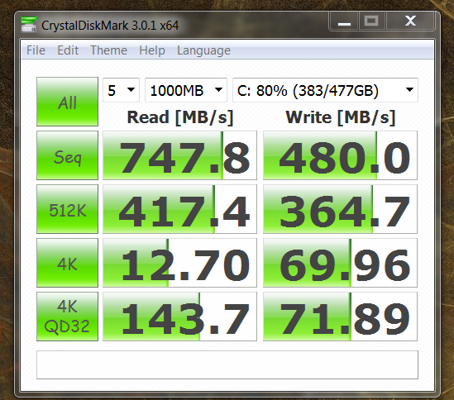
Task: Click the Read [MB/s] column header
Action: [180, 117]
